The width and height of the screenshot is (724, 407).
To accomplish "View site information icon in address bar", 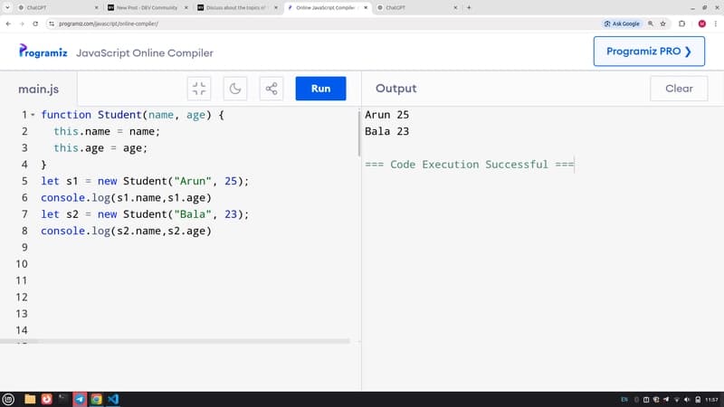I will coord(52,24).
